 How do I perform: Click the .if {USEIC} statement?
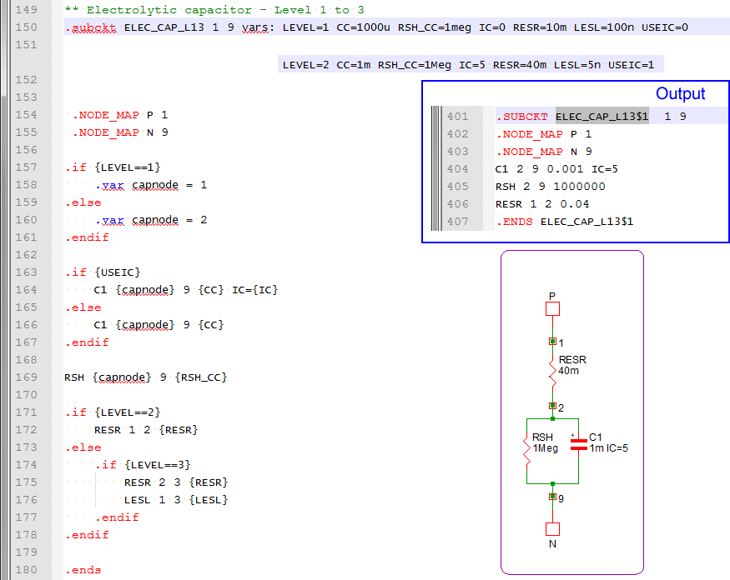coord(103,272)
